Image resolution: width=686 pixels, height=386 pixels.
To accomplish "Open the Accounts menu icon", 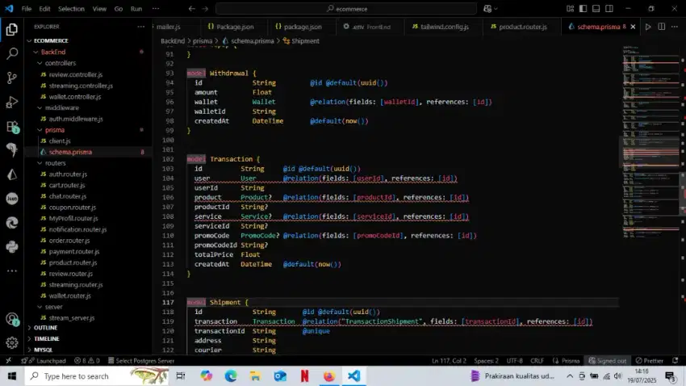I will click(12, 319).
